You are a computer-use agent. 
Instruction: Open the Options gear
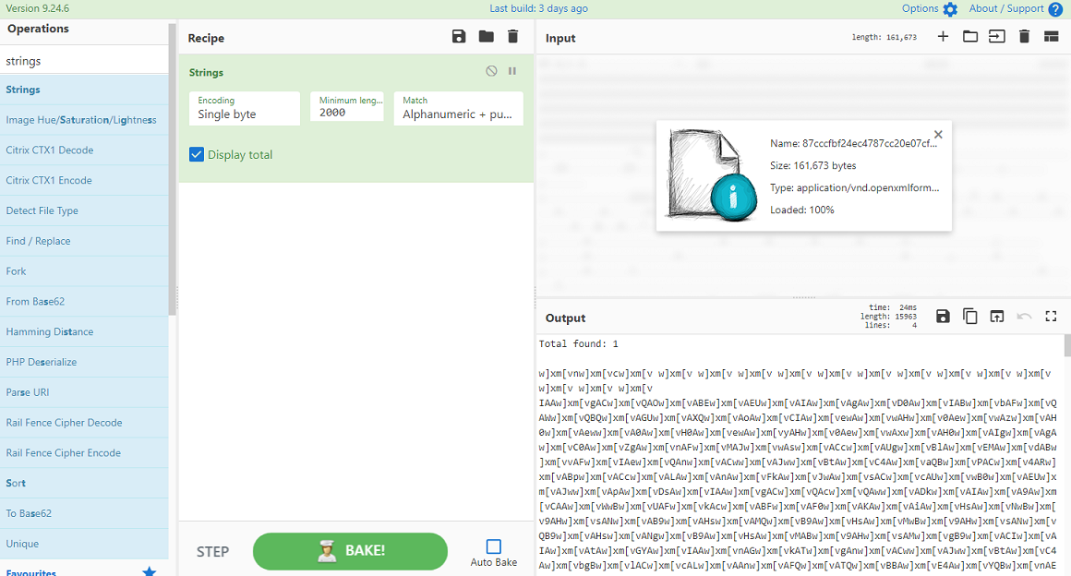[950, 9]
